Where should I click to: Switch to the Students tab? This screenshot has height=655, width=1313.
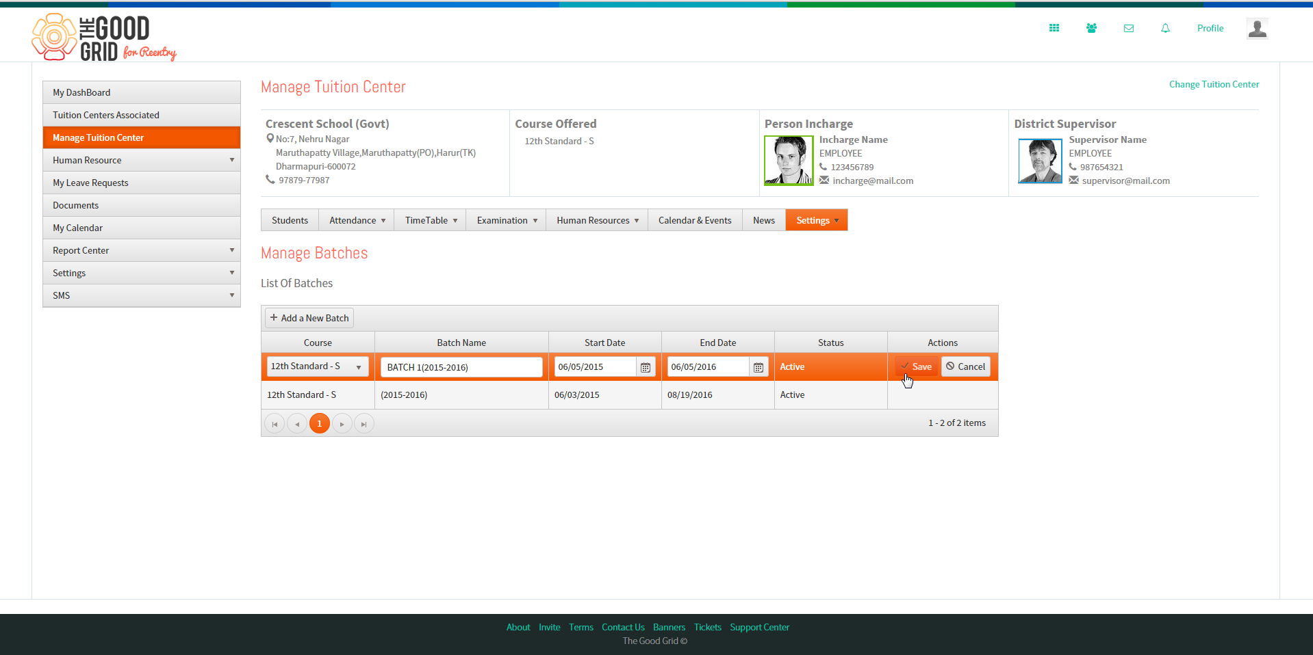[290, 220]
